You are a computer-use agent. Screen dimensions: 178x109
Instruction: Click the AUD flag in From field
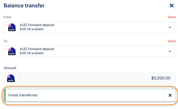click(x=12, y=27)
